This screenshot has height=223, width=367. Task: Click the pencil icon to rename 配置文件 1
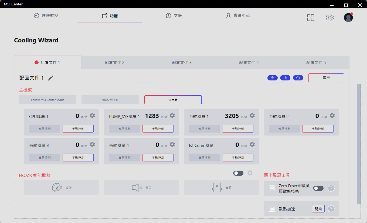(x=50, y=78)
